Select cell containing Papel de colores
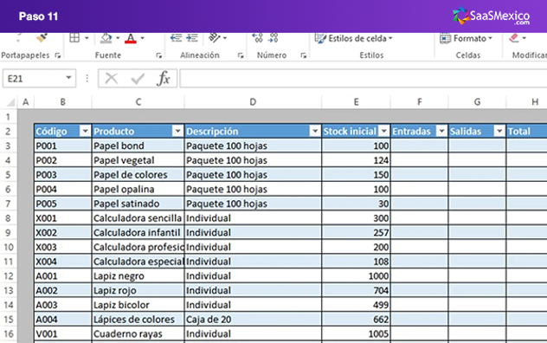 coord(138,175)
